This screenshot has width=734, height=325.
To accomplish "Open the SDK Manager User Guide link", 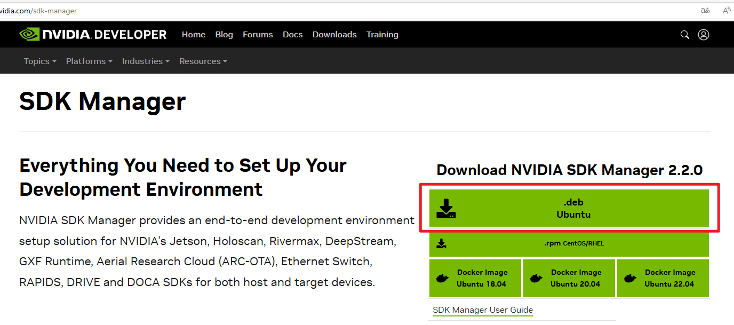I will [483, 310].
